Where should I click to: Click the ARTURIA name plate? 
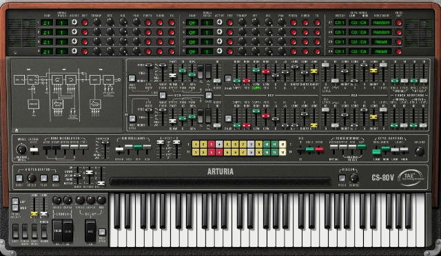pos(220,171)
